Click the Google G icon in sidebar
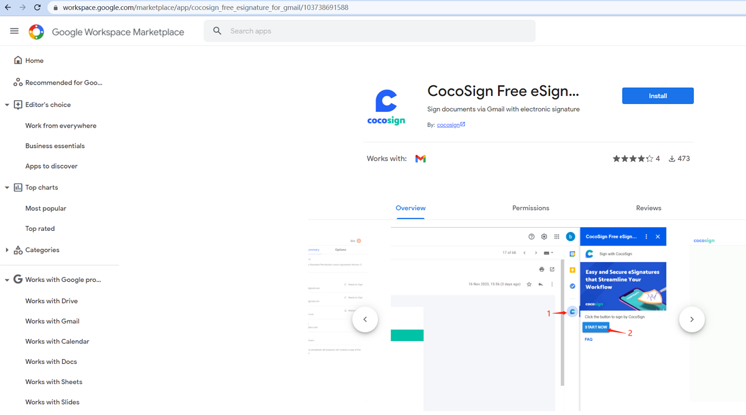The height and width of the screenshot is (415, 746). point(18,279)
